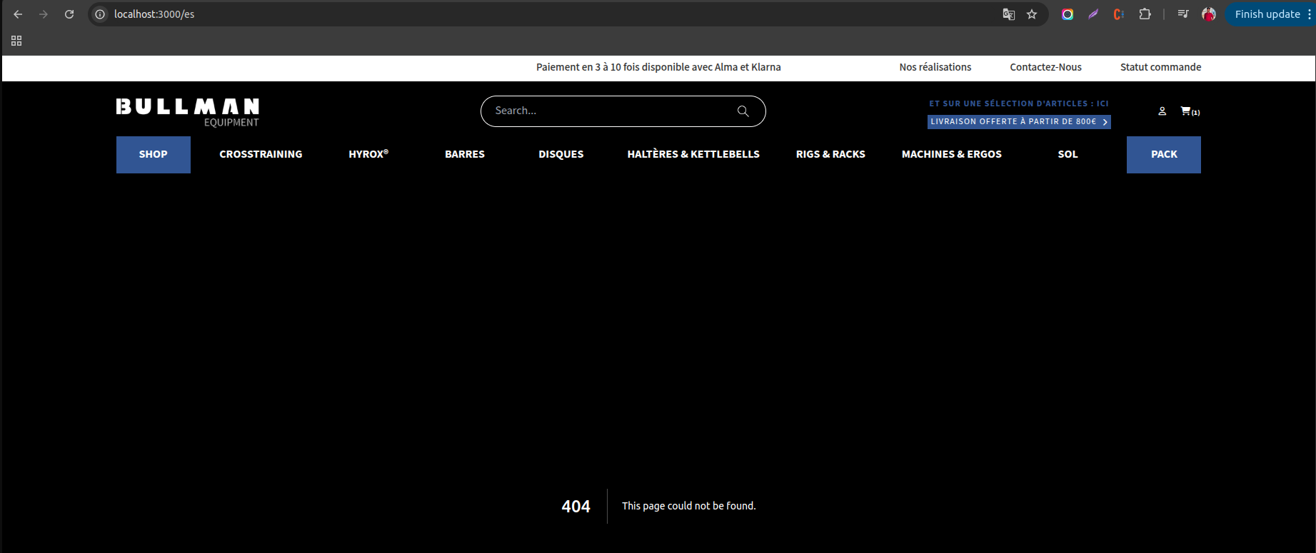This screenshot has height=553, width=1316.
Task: Go to MACHINES & ERGOS
Action: [951, 154]
